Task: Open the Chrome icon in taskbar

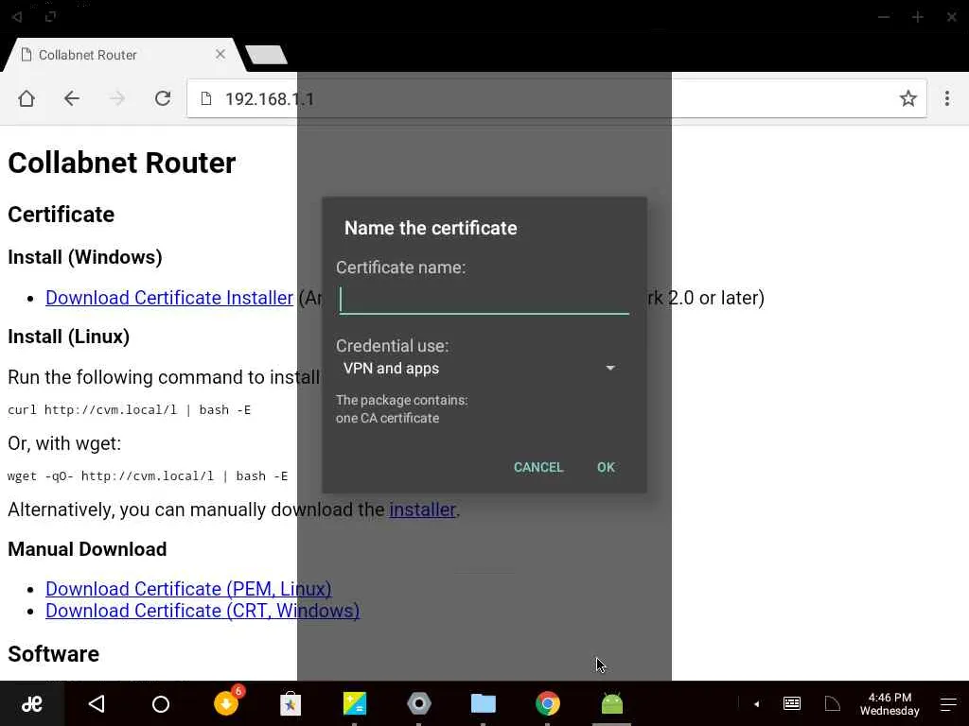Action: [x=548, y=703]
